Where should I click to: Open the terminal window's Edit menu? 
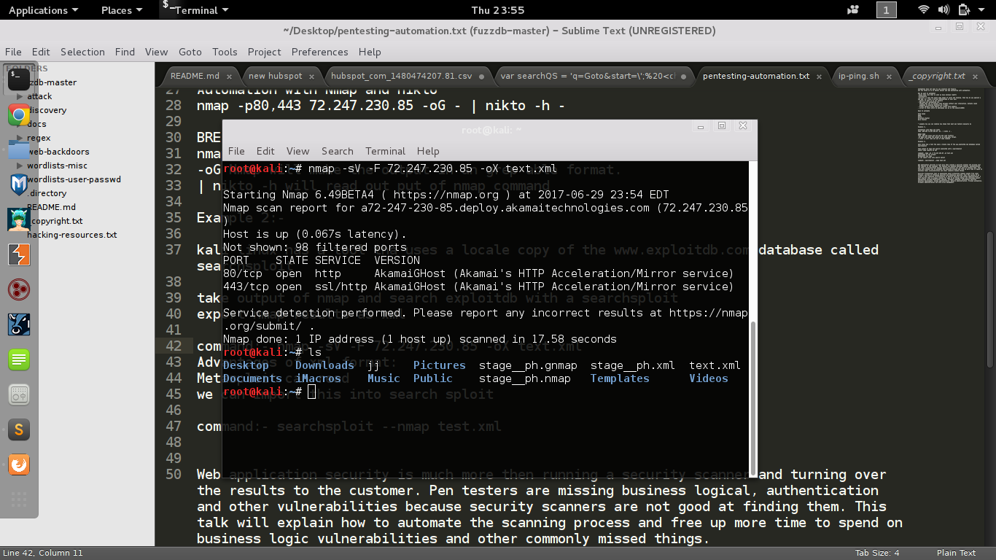coord(265,151)
